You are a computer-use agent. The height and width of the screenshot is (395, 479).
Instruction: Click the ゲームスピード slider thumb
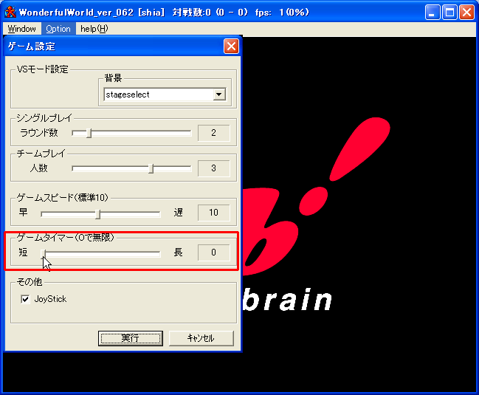pyautogui.click(x=97, y=214)
